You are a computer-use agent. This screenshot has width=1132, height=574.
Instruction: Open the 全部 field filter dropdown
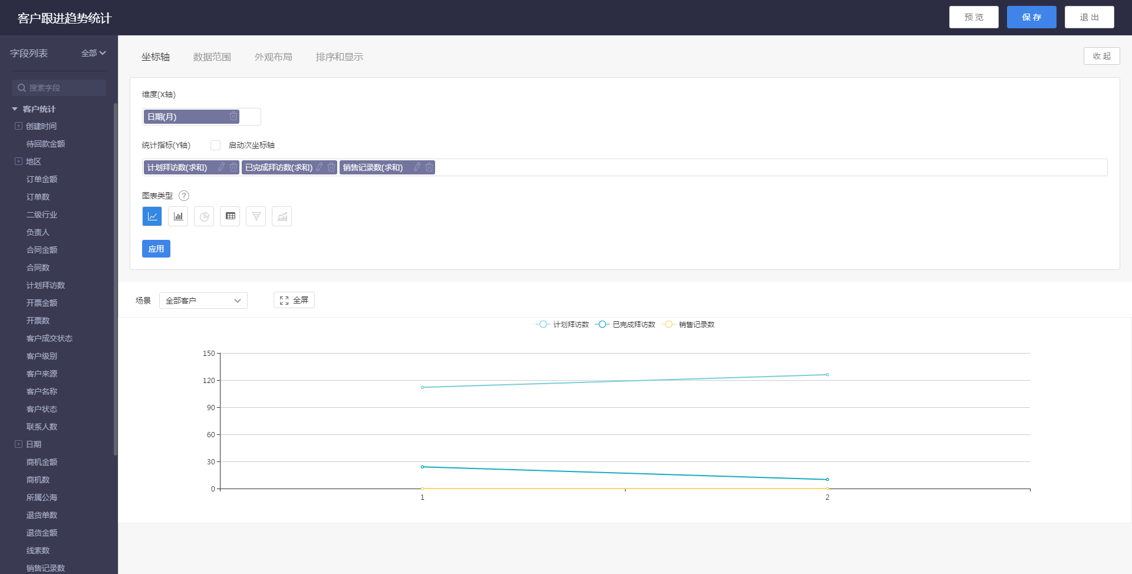(x=93, y=53)
